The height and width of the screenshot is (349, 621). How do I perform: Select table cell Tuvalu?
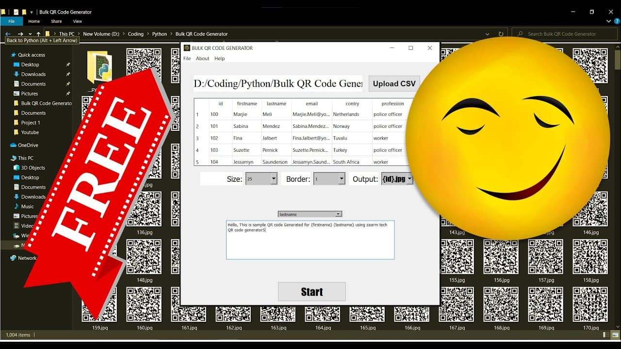tap(352, 138)
